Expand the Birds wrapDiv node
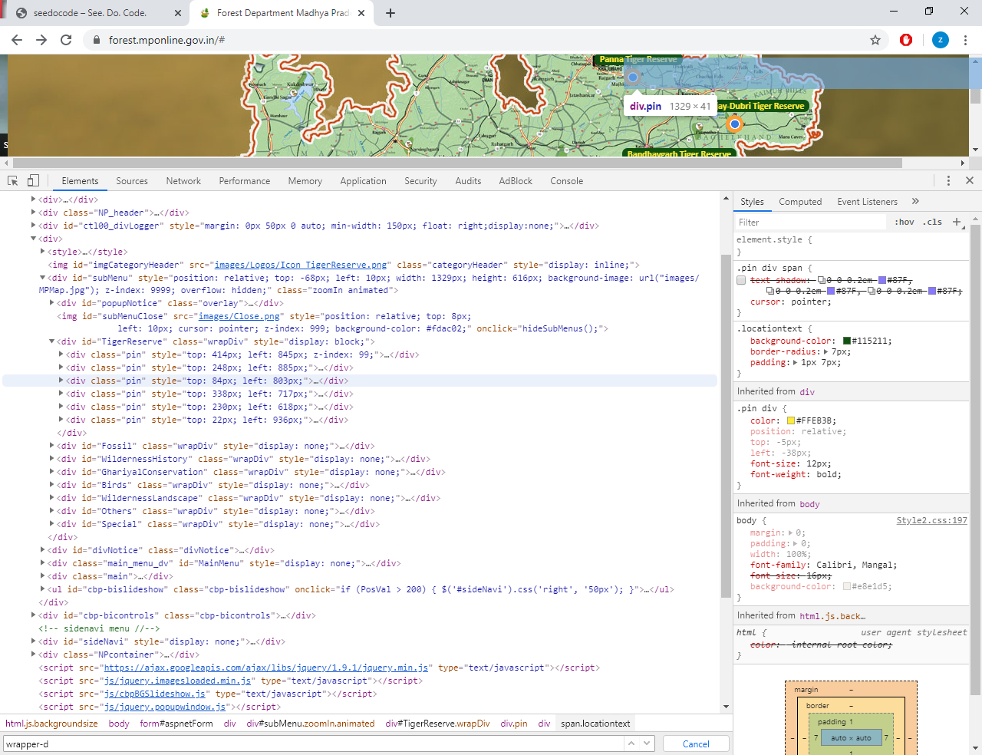 pyautogui.click(x=52, y=485)
